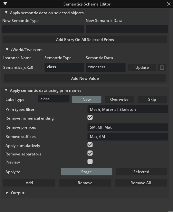The height and width of the screenshot is (212, 173).
Task: Set Apply to Selected
Action: coord(141,172)
